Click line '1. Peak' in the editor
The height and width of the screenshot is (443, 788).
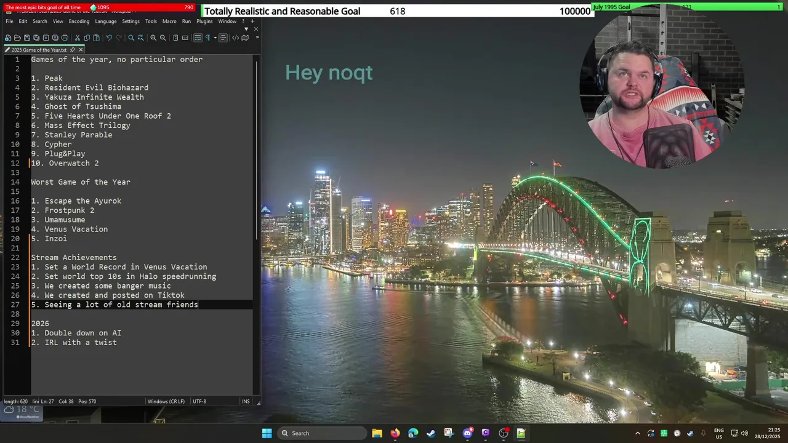47,78
